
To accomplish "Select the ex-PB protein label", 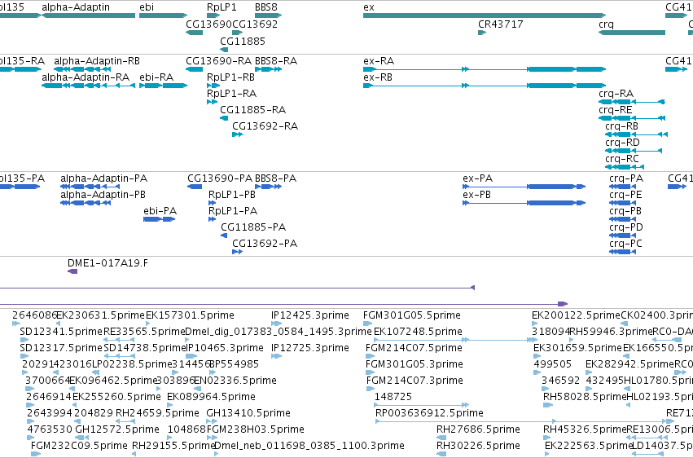I will tap(477, 195).
